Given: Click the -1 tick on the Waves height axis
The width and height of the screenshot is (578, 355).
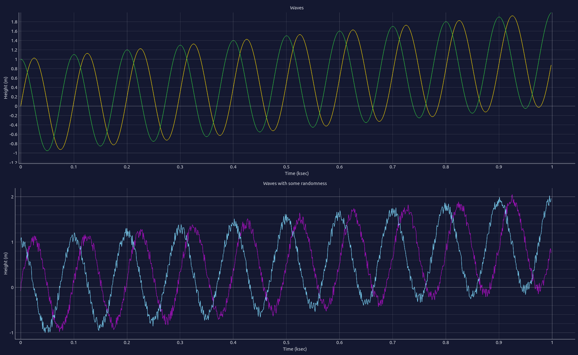Looking at the screenshot, I should (15, 153).
